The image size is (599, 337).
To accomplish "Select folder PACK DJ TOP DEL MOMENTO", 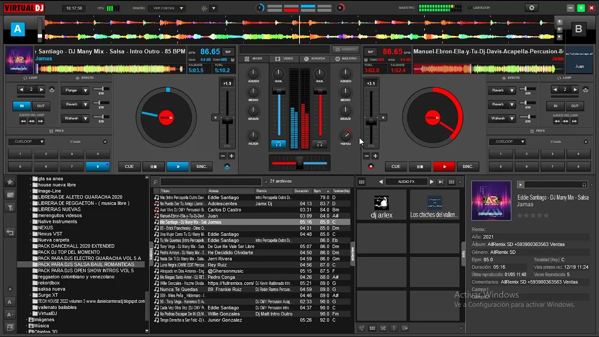I will [x=69, y=252].
